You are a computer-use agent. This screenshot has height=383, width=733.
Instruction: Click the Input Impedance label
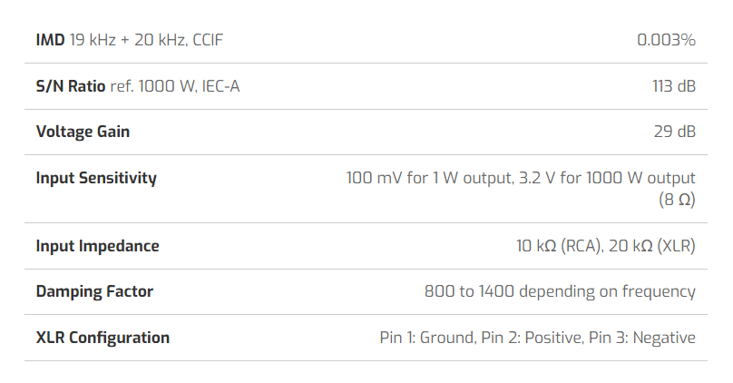(x=97, y=246)
